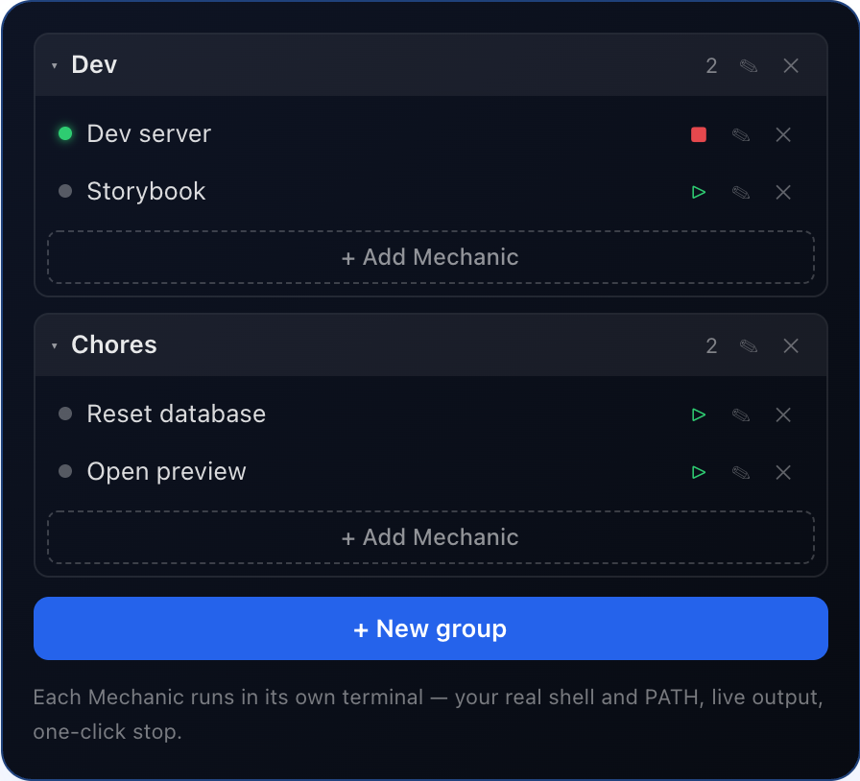The image size is (860, 781).
Task: Click the Dev group title
Action: click(94, 64)
